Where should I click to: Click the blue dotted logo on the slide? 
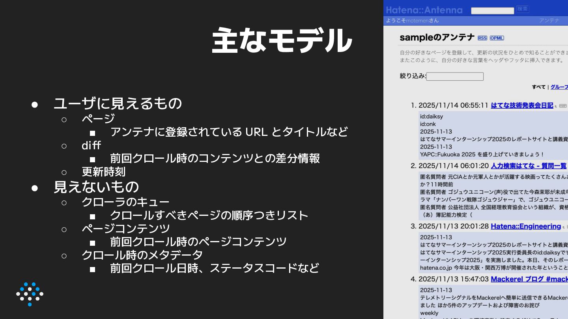pos(30,294)
